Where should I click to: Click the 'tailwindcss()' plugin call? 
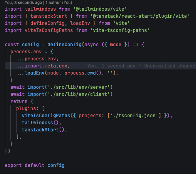(x=40, y=123)
